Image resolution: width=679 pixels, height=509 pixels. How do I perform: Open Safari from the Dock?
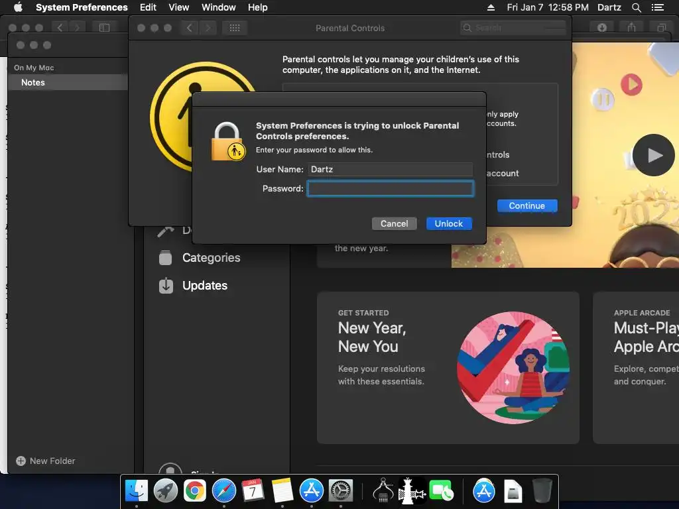click(224, 490)
